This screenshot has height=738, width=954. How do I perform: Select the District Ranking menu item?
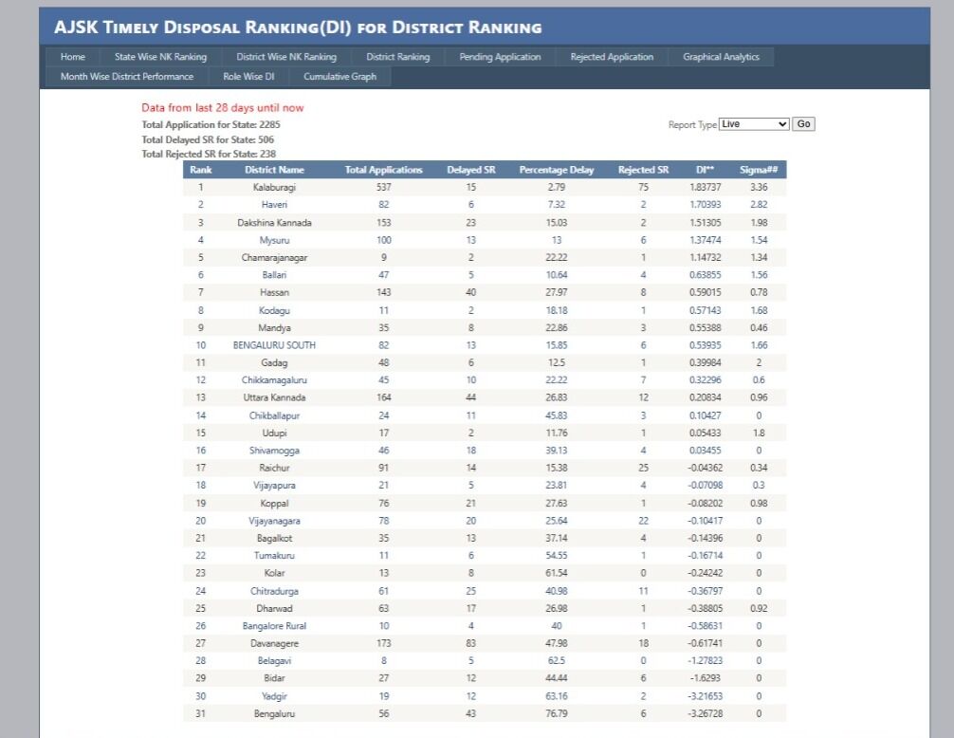click(397, 57)
